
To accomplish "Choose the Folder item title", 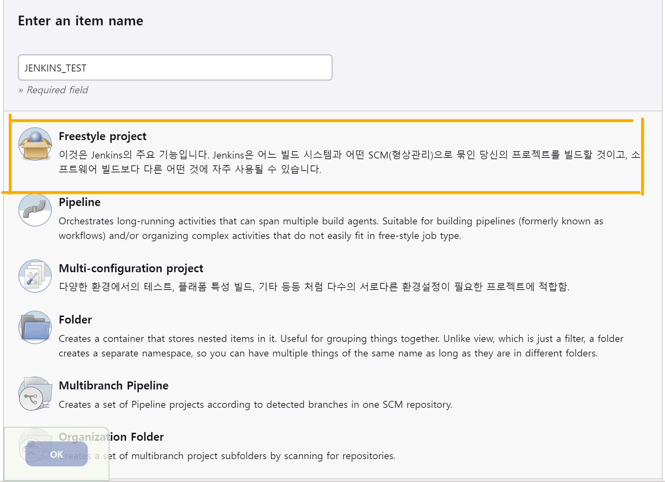I will (75, 320).
